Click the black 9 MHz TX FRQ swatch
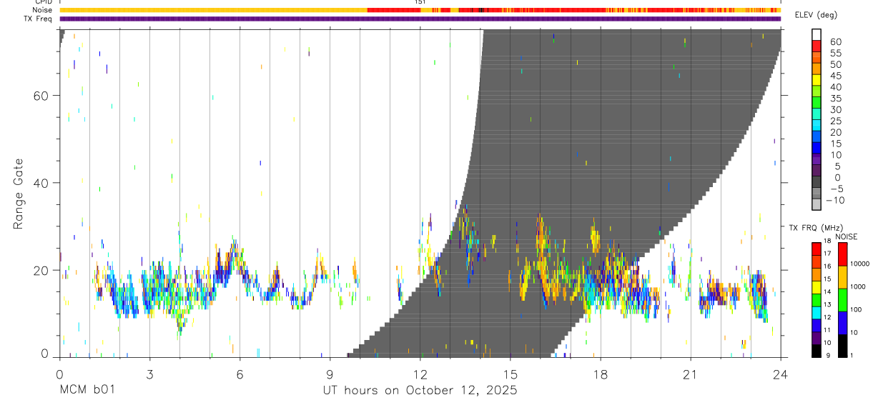Viewport: 878px width, 405px height. (x=816, y=351)
